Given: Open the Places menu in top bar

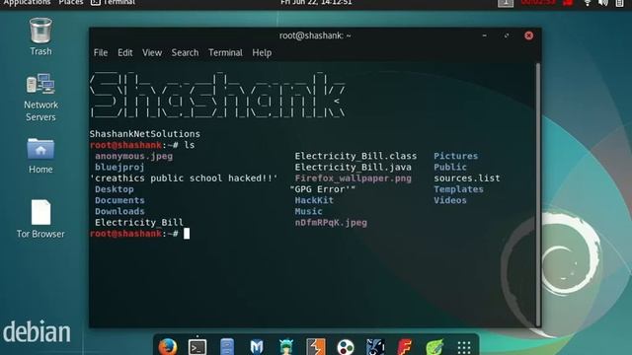Looking at the screenshot, I should [71, 2].
